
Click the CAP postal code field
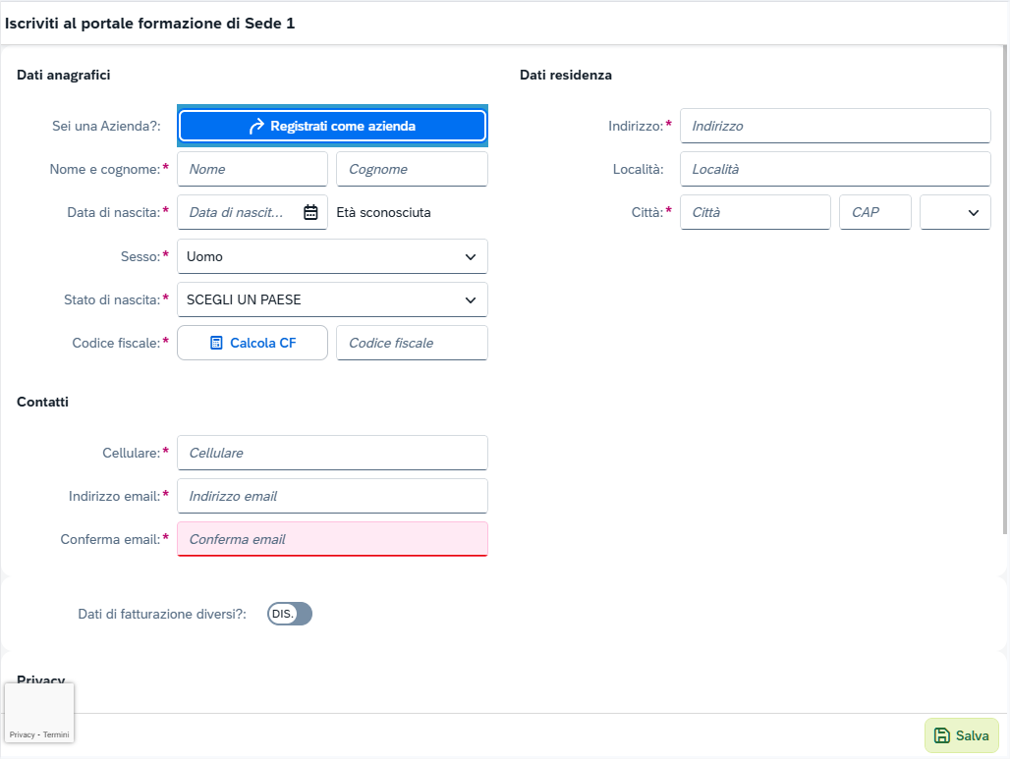(x=875, y=212)
